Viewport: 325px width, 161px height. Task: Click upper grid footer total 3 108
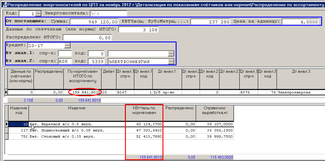[x=20, y=100]
